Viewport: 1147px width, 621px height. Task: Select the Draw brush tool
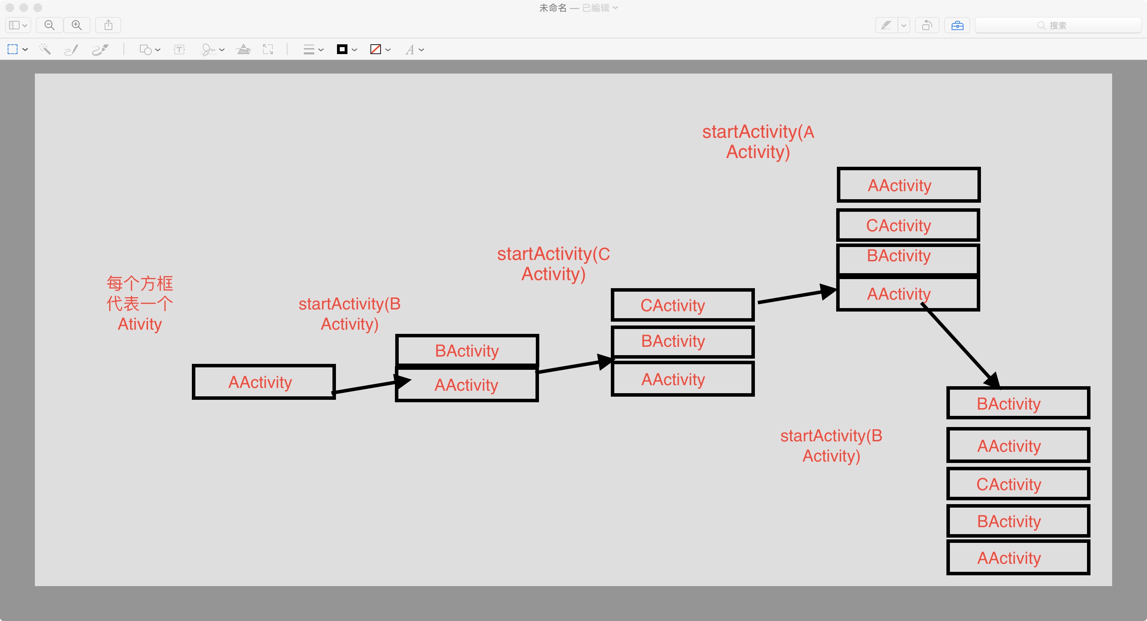click(x=100, y=50)
